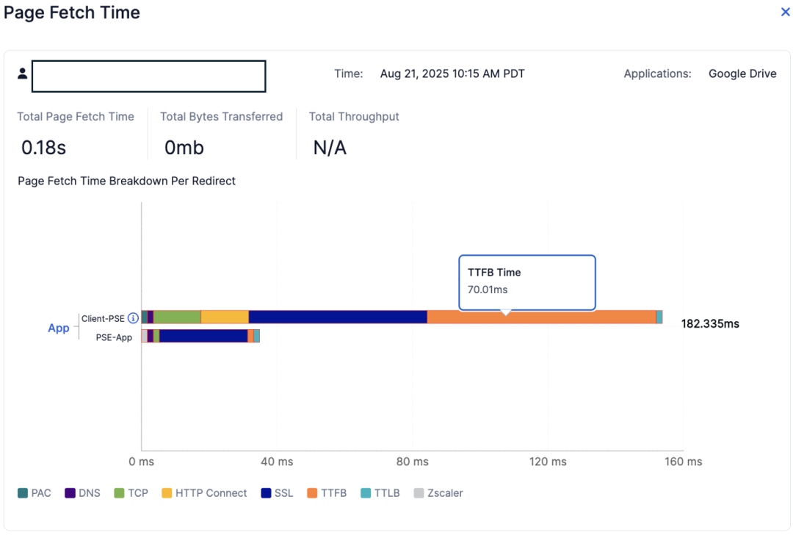793x535 pixels.
Task: Click the redacted user name field
Action: 148,76
